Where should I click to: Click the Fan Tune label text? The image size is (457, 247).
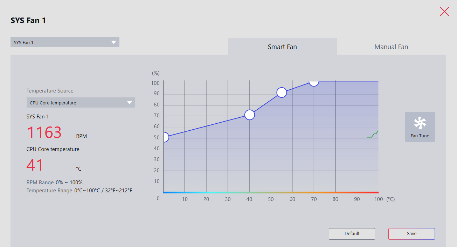[x=420, y=136]
